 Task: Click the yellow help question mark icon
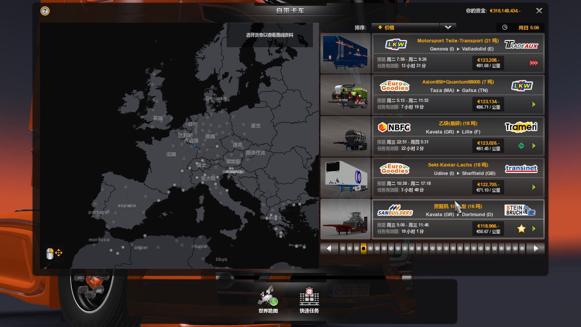click(x=45, y=11)
